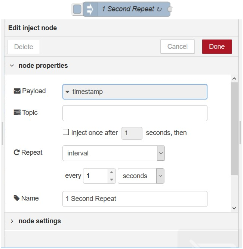Click into the Topic text field
This screenshot has height=249, width=243.
tap(135, 113)
